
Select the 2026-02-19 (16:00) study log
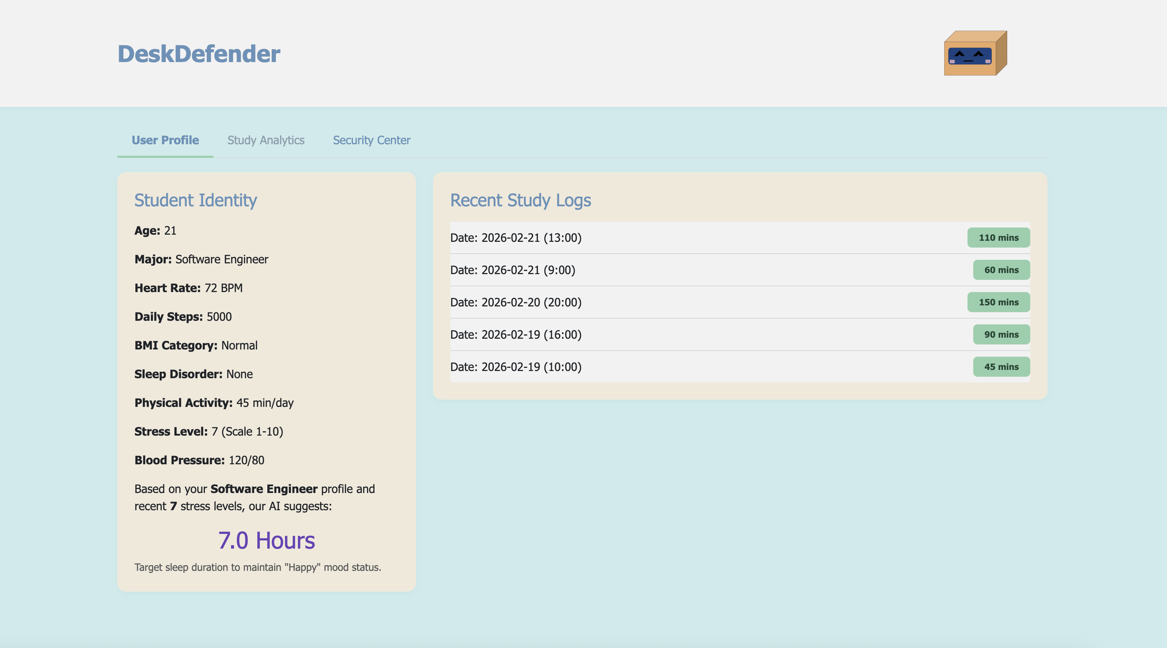516,335
